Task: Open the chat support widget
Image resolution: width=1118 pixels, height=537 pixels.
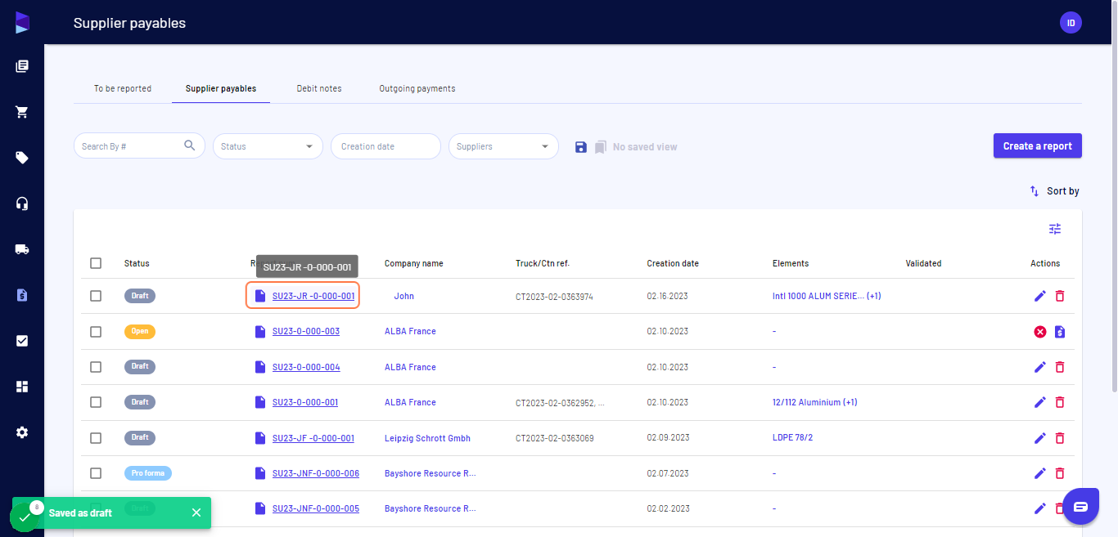Action: pos(1080,506)
